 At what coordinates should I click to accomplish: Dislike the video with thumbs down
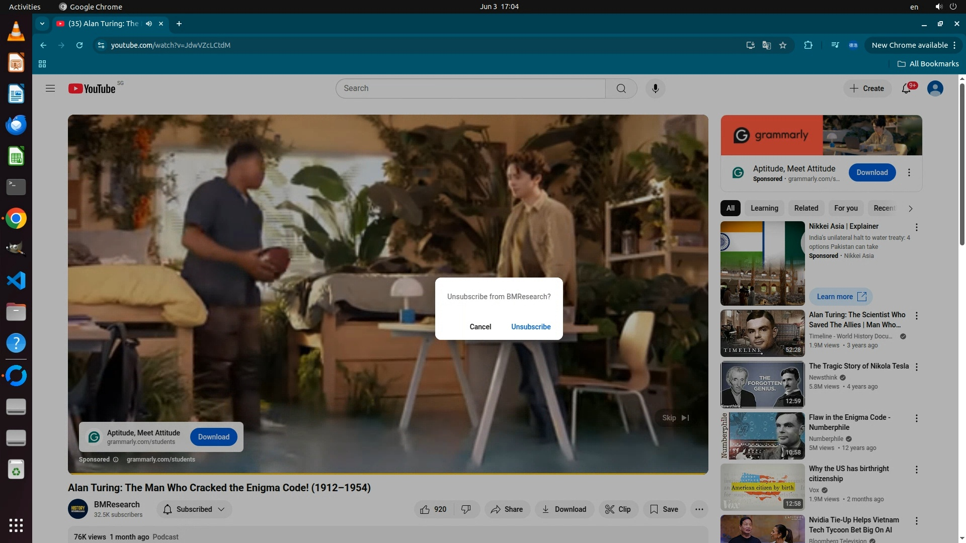click(466, 509)
